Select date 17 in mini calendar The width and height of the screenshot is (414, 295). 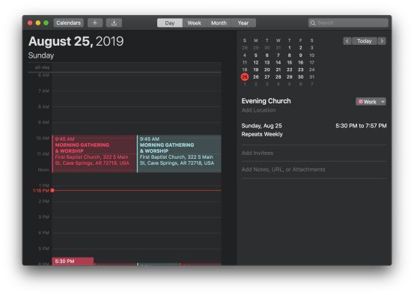pos(312,63)
